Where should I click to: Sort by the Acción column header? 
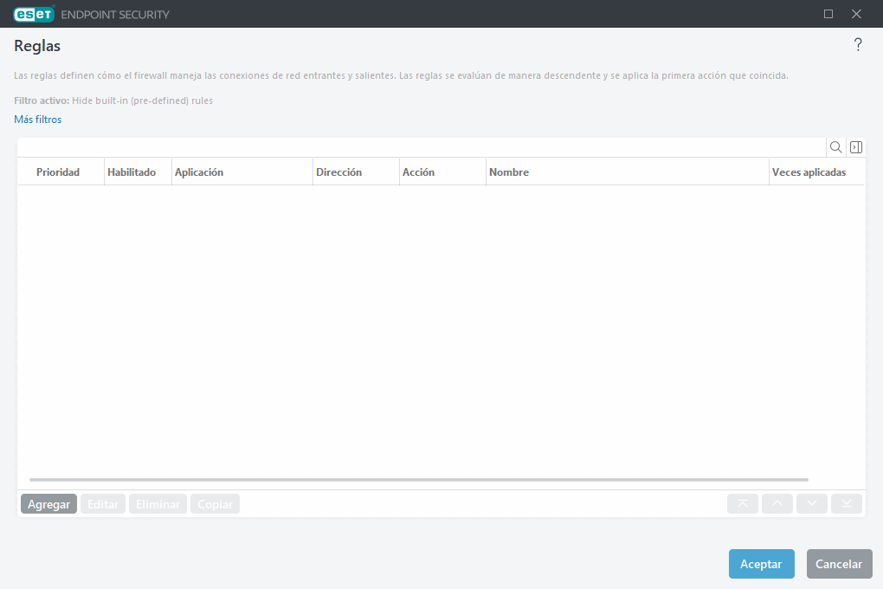(419, 172)
